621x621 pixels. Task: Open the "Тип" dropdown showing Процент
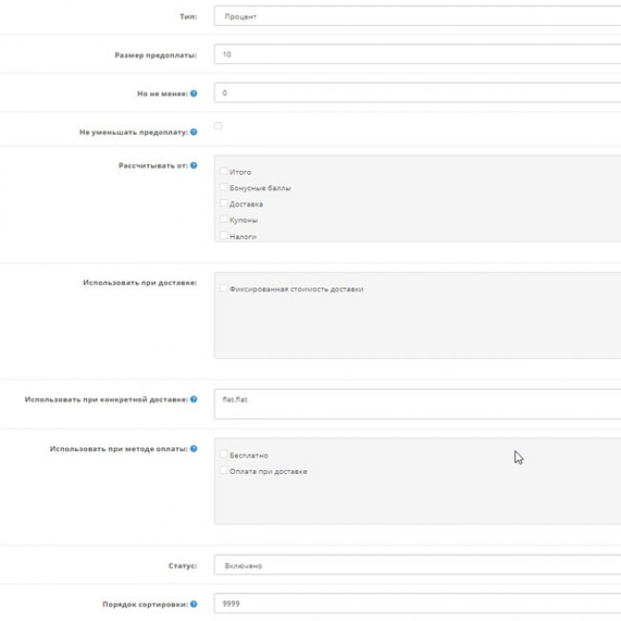click(417, 16)
